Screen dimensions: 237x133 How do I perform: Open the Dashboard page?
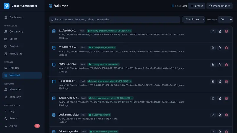(22, 17)
